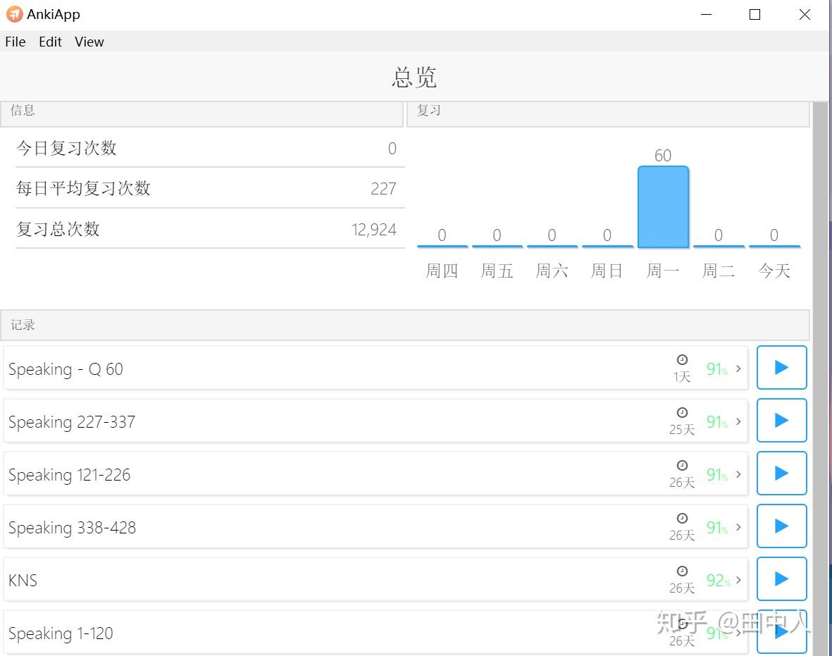The image size is (832, 656).
Task: Open the Speaking 121-226 deck row
Action: 375,474
